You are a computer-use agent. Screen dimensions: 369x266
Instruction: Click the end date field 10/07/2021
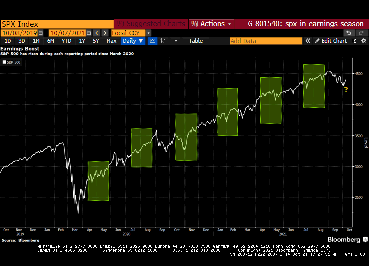pyautogui.click(x=68, y=33)
